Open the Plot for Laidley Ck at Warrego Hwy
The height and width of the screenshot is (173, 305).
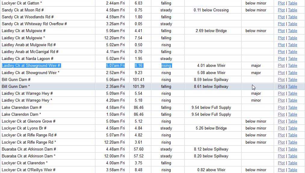point(281,93)
